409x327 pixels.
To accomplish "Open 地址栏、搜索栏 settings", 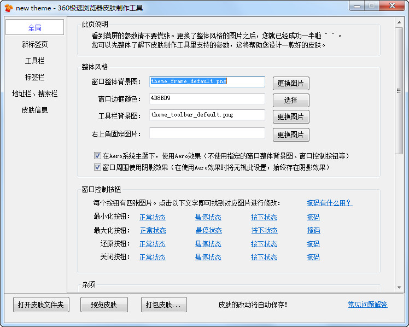I will (x=34, y=94).
